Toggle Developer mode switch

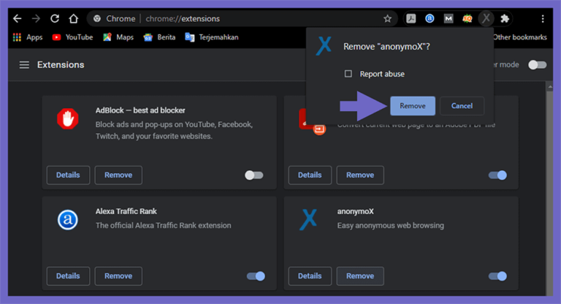coord(538,65)
